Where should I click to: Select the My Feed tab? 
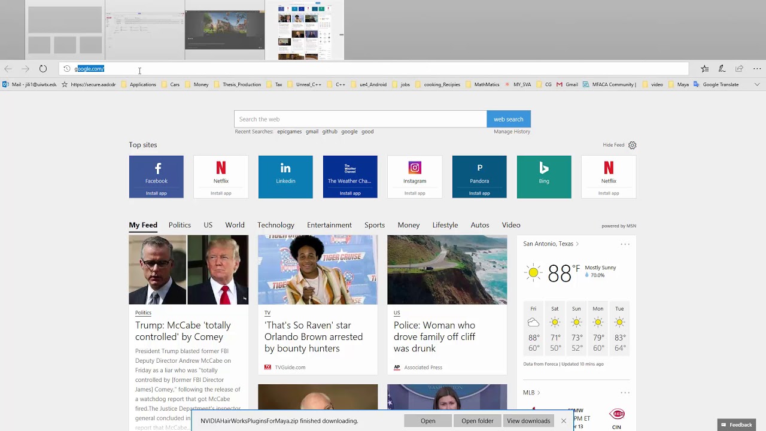tap(143, 225)
